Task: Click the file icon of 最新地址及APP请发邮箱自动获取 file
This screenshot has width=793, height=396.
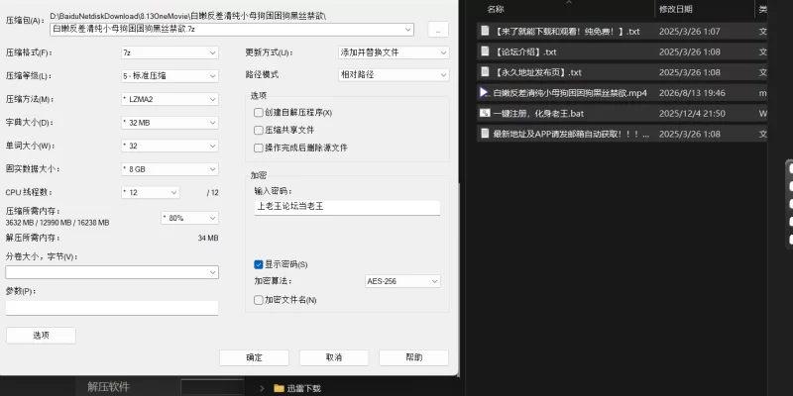Action: (485, 134)
